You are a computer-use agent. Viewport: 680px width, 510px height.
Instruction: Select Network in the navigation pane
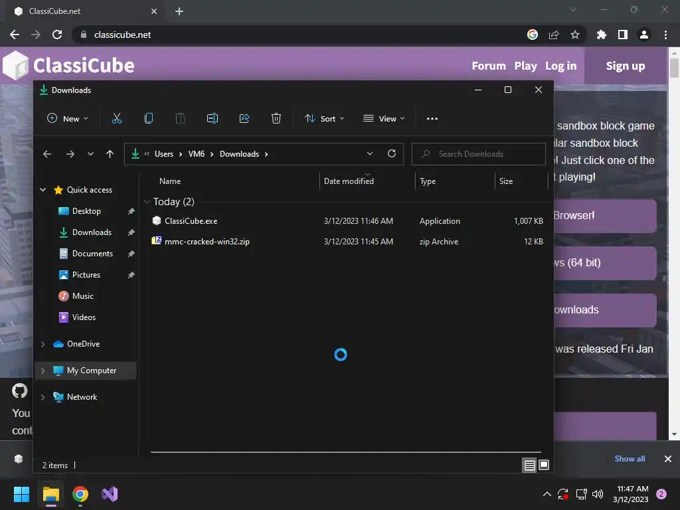82,397
